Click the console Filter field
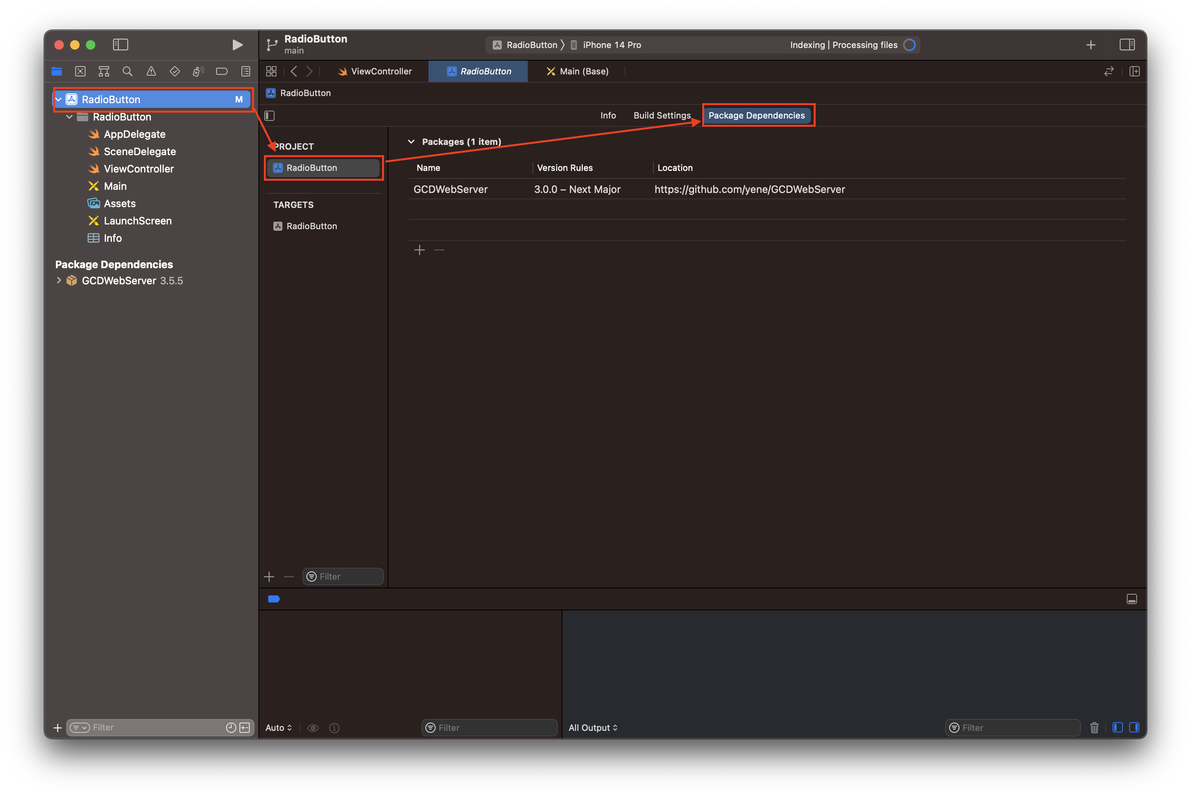 pos(1012,728)
